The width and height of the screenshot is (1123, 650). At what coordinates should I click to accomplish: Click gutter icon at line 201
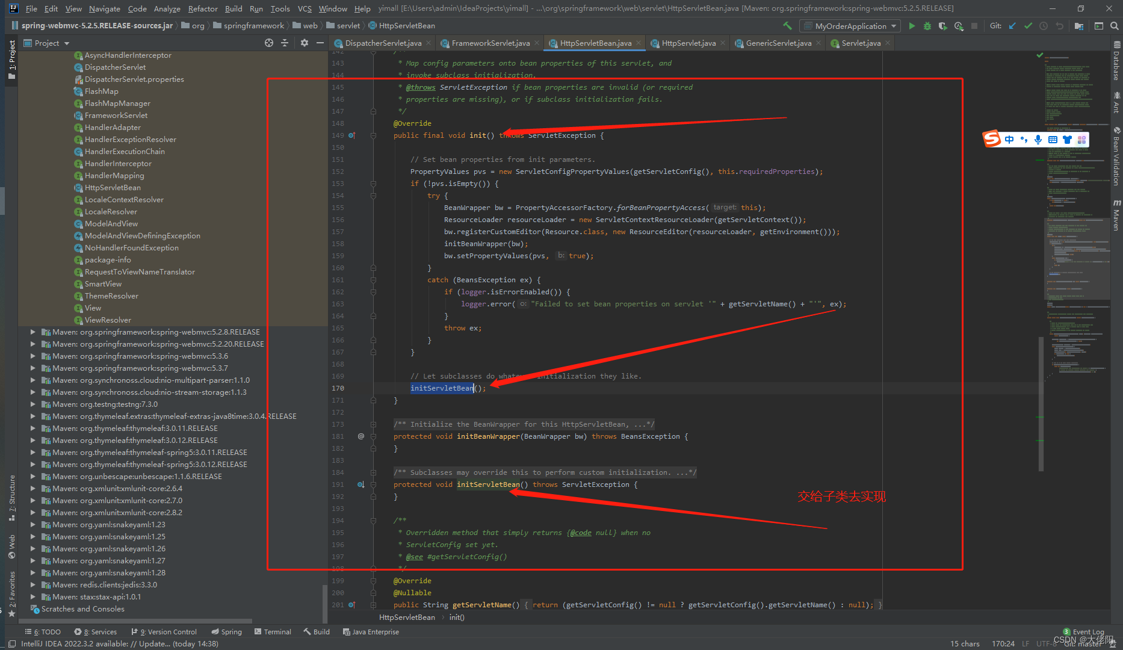[352, 605]
